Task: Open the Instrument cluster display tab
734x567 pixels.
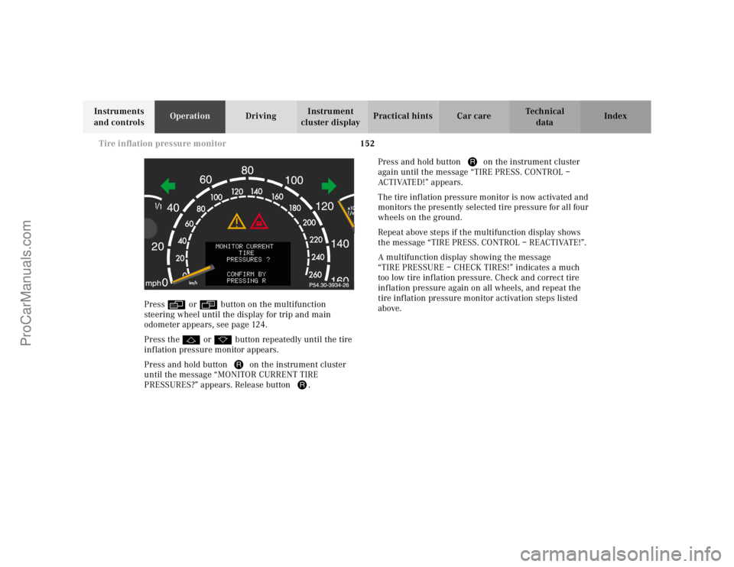Action: coord(332,117)
